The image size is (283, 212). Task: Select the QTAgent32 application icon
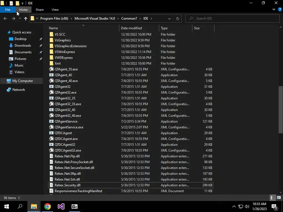tap(51, 86)
